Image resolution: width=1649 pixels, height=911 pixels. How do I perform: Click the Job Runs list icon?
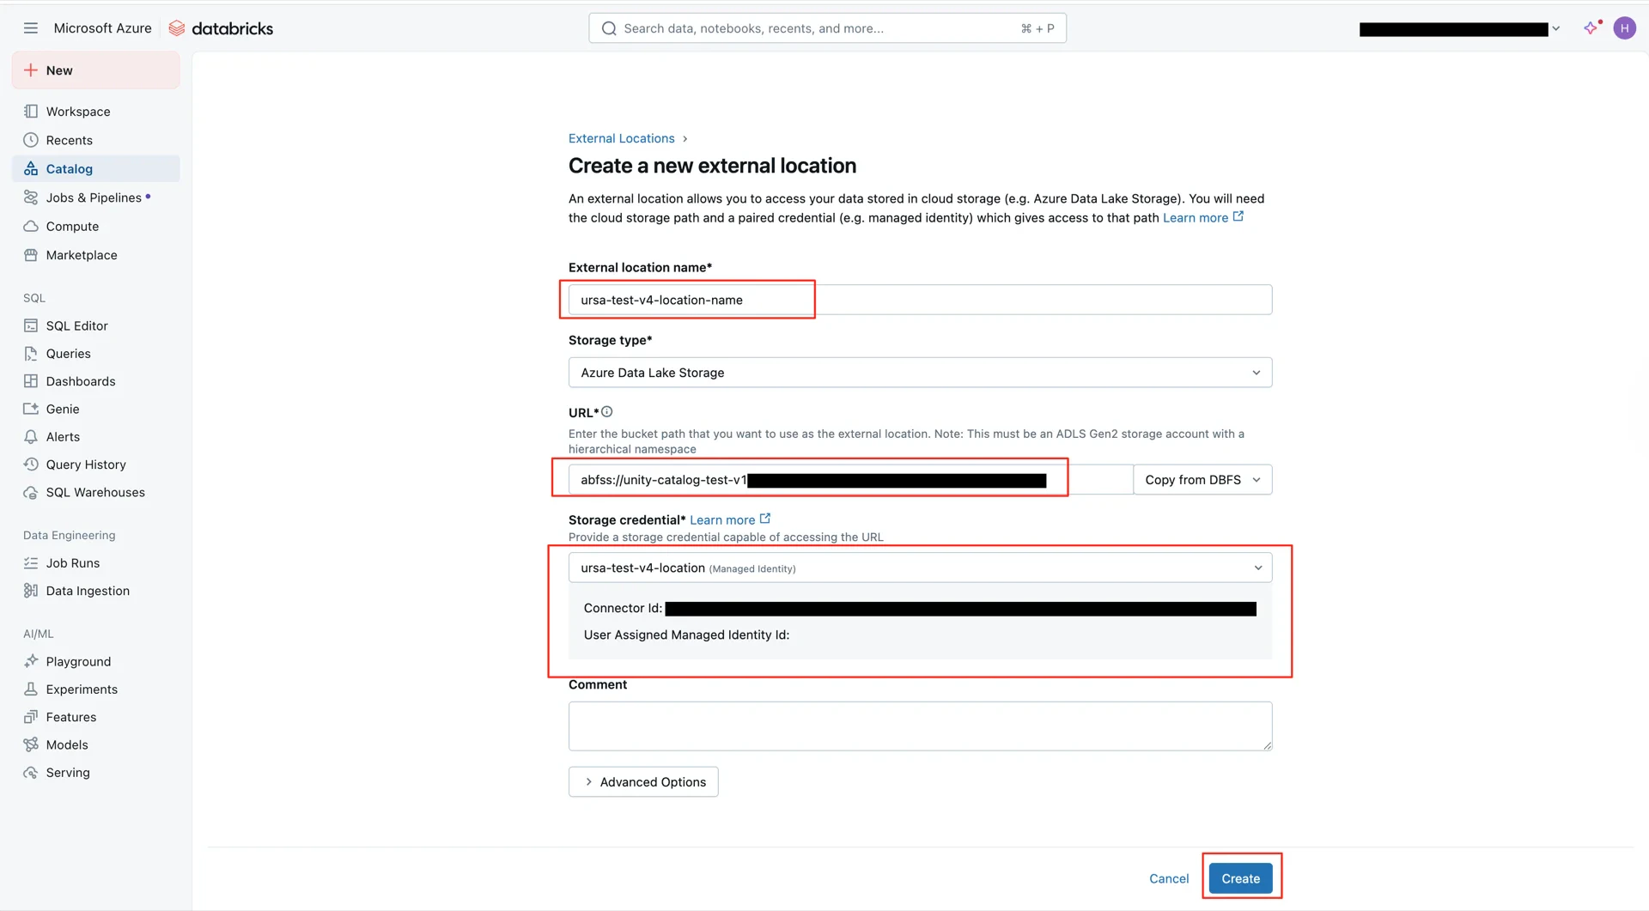31,563
